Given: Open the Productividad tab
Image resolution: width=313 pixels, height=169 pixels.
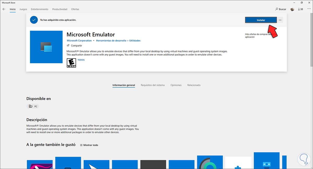Looking at the screenshot, I should (x=60, y=9).
